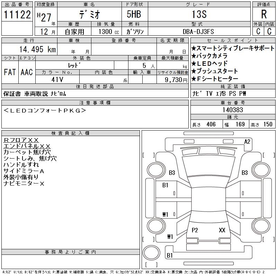Select the color number 41V
The height and width of the screenshot is (277, 277).
click(x=57, y=80)
